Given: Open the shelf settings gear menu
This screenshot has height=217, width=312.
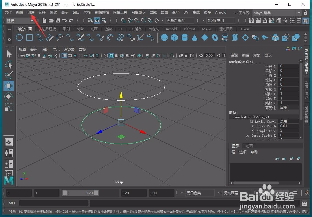Looking at the screenshot, I should (x=9, y=39).
